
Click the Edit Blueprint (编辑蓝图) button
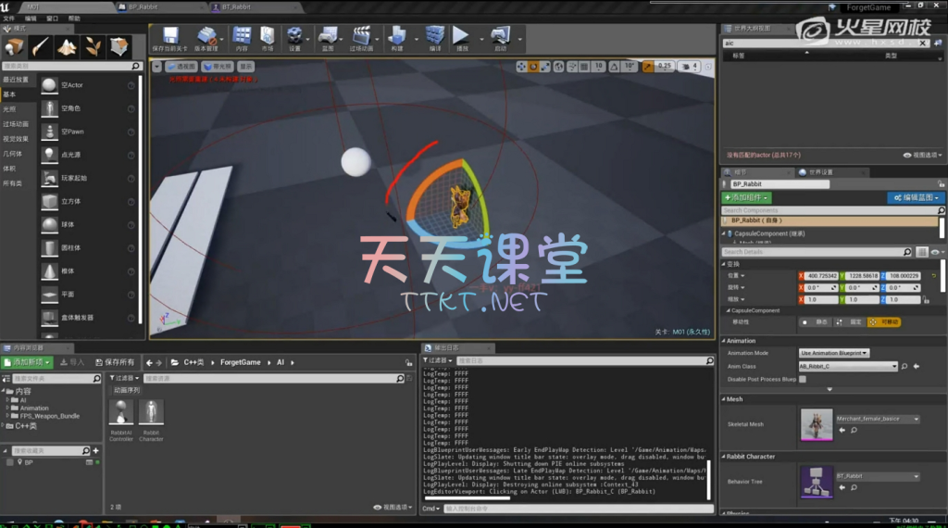915,197
